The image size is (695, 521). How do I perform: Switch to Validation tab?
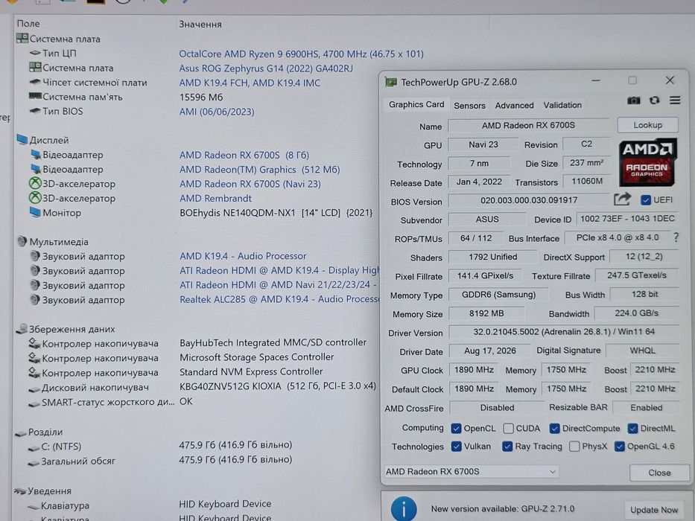click(x=562, y=105)
